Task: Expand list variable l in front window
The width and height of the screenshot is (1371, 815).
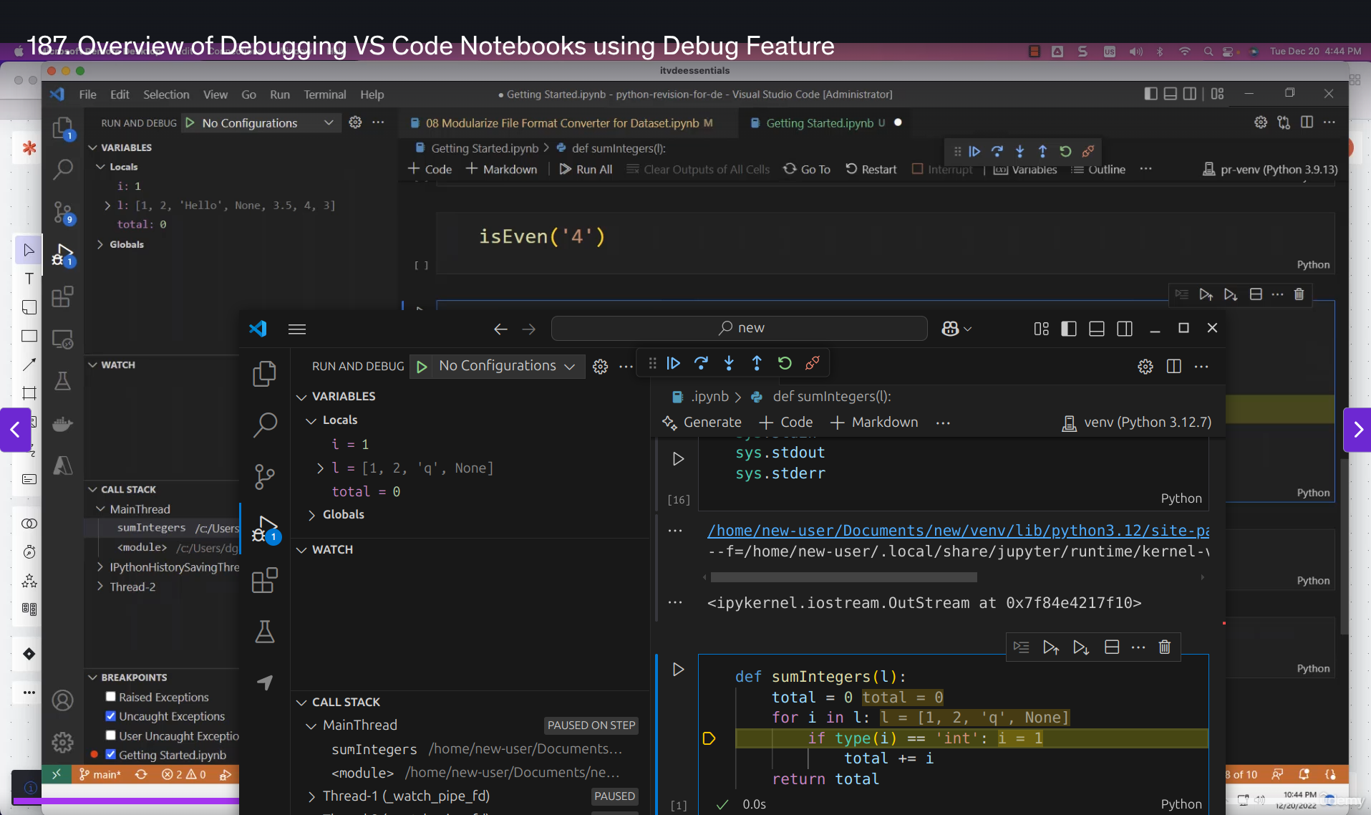Action: click(x=320, y=468)
